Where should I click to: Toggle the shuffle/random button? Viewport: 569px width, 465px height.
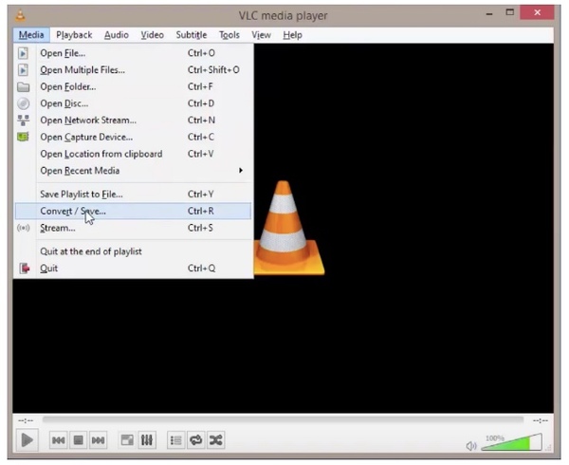pos(216,440)
